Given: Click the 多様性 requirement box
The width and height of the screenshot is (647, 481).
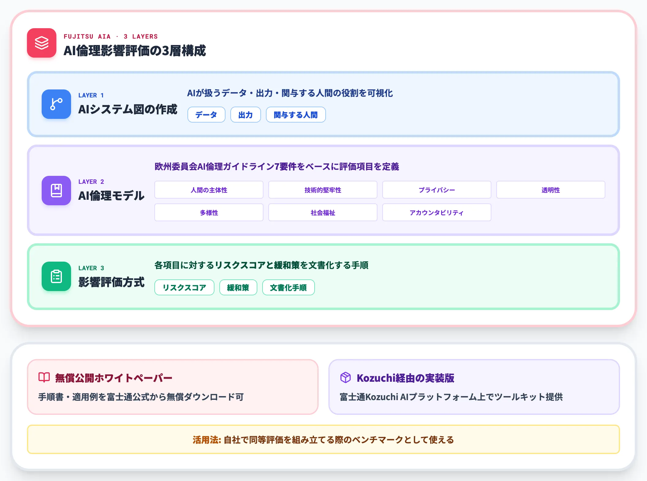Looking at the screenshot, I should (x=209, y=213).
